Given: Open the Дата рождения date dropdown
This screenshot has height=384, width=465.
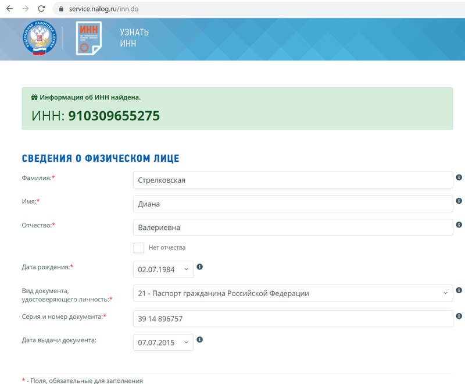Looking at the screenshot, I should point(163,269).
